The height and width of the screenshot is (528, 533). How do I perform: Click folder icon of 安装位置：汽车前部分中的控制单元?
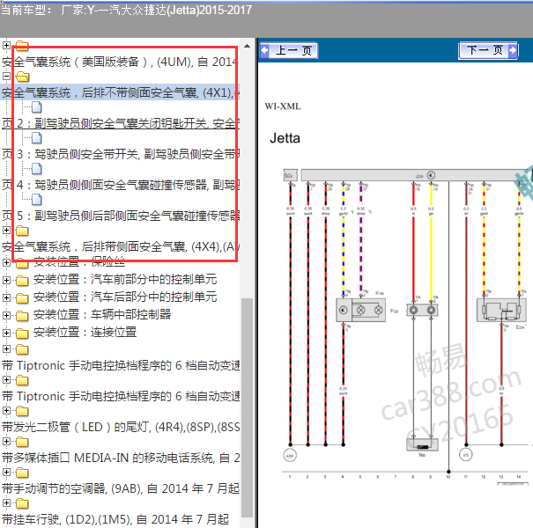click(22, 281)
